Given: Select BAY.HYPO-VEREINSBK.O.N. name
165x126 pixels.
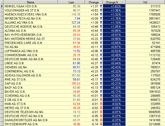Looking at the screenshot, I should 23,35.
